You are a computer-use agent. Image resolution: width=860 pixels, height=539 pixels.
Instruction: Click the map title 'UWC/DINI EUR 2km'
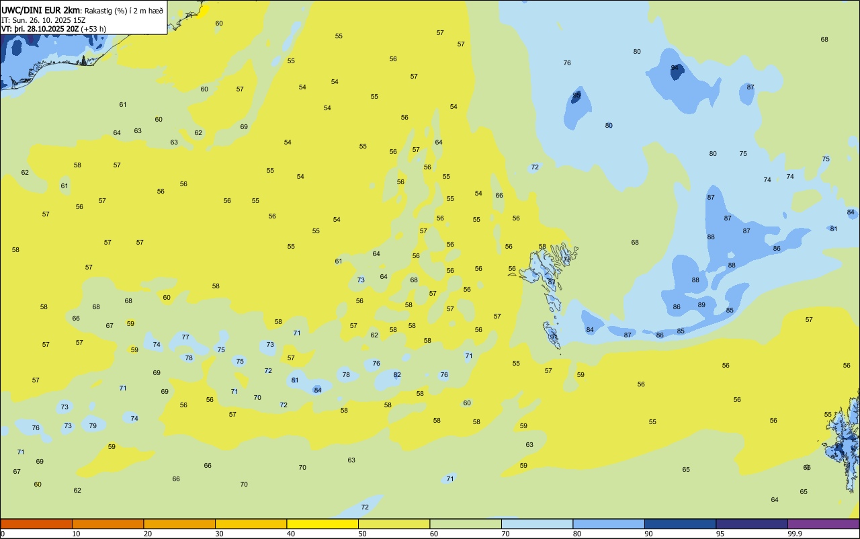click(x=40, y=10)
